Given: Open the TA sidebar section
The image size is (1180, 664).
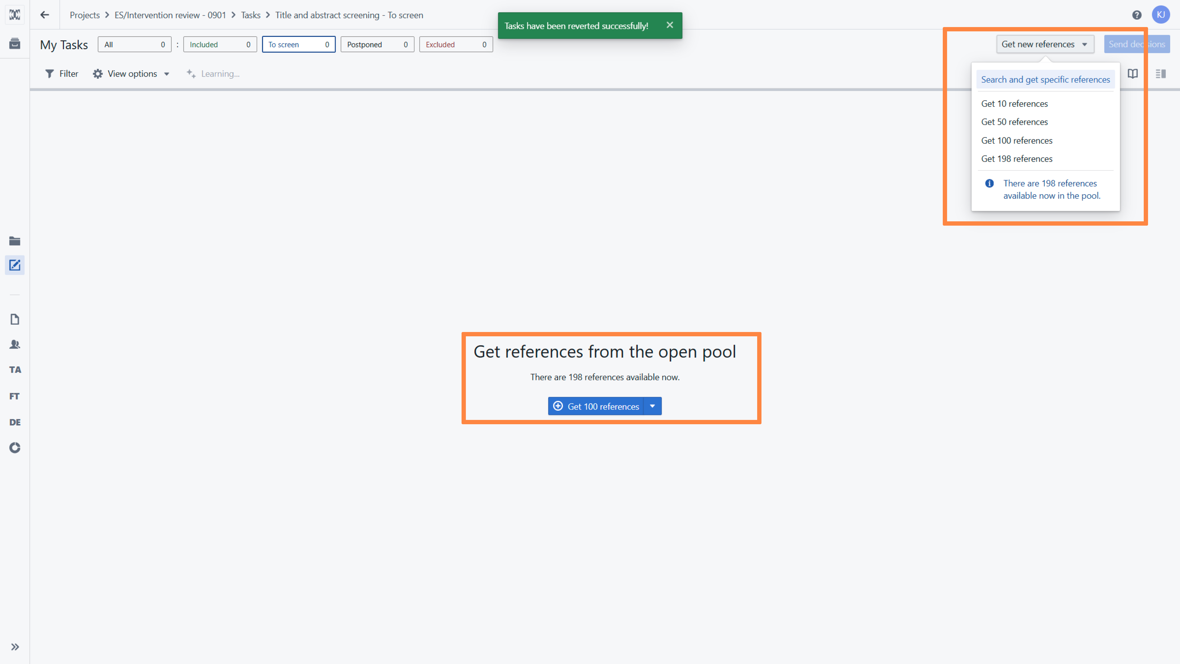Looking at the screenshot, I should [x=15, y=369].
